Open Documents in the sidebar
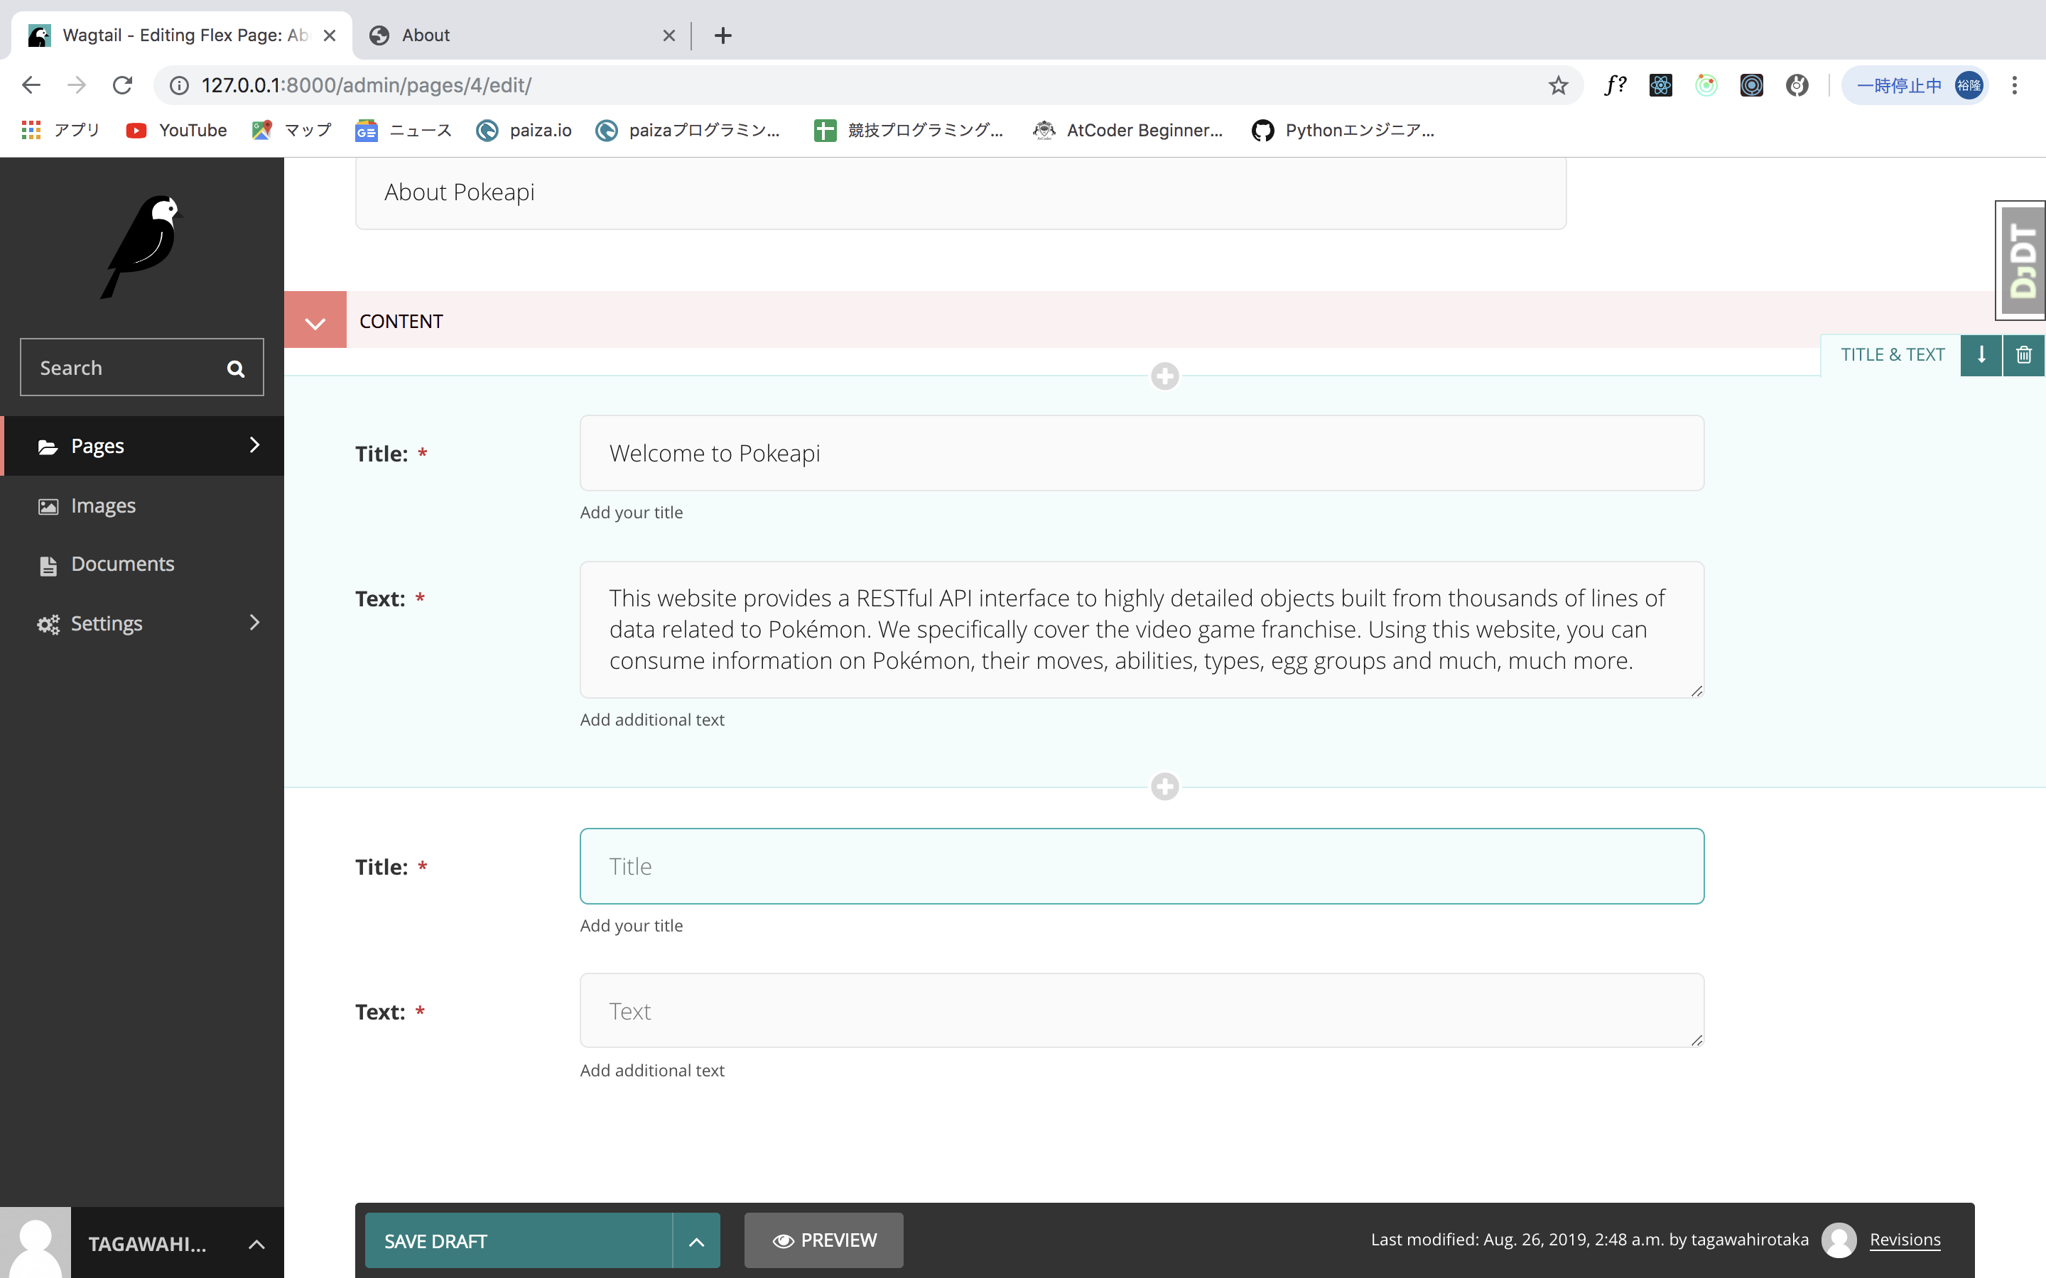Viewport: 2046px width, 1278px height. [123, 564]
